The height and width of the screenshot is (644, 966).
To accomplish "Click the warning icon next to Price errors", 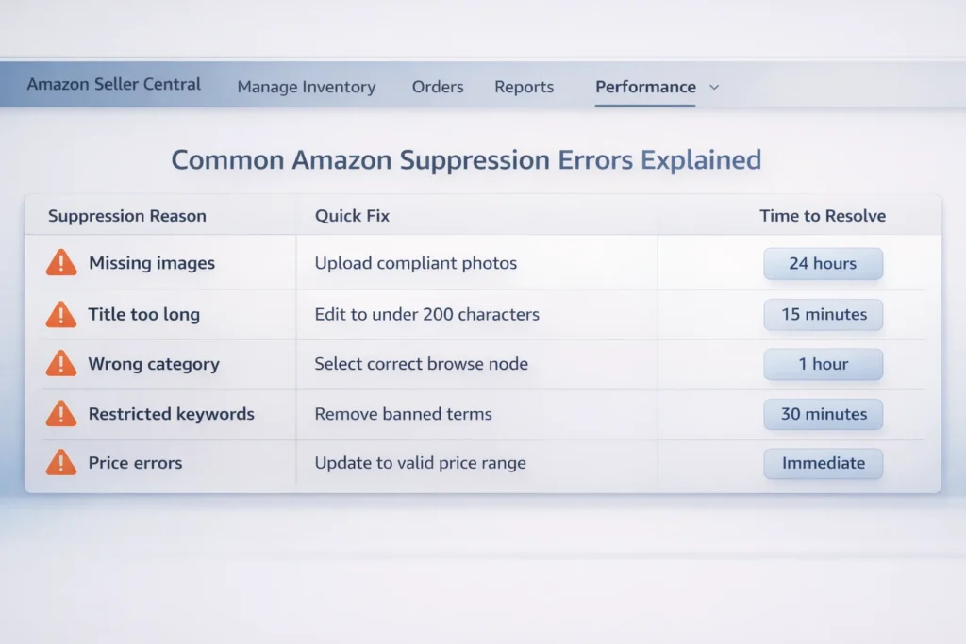I will click(60, 462).
